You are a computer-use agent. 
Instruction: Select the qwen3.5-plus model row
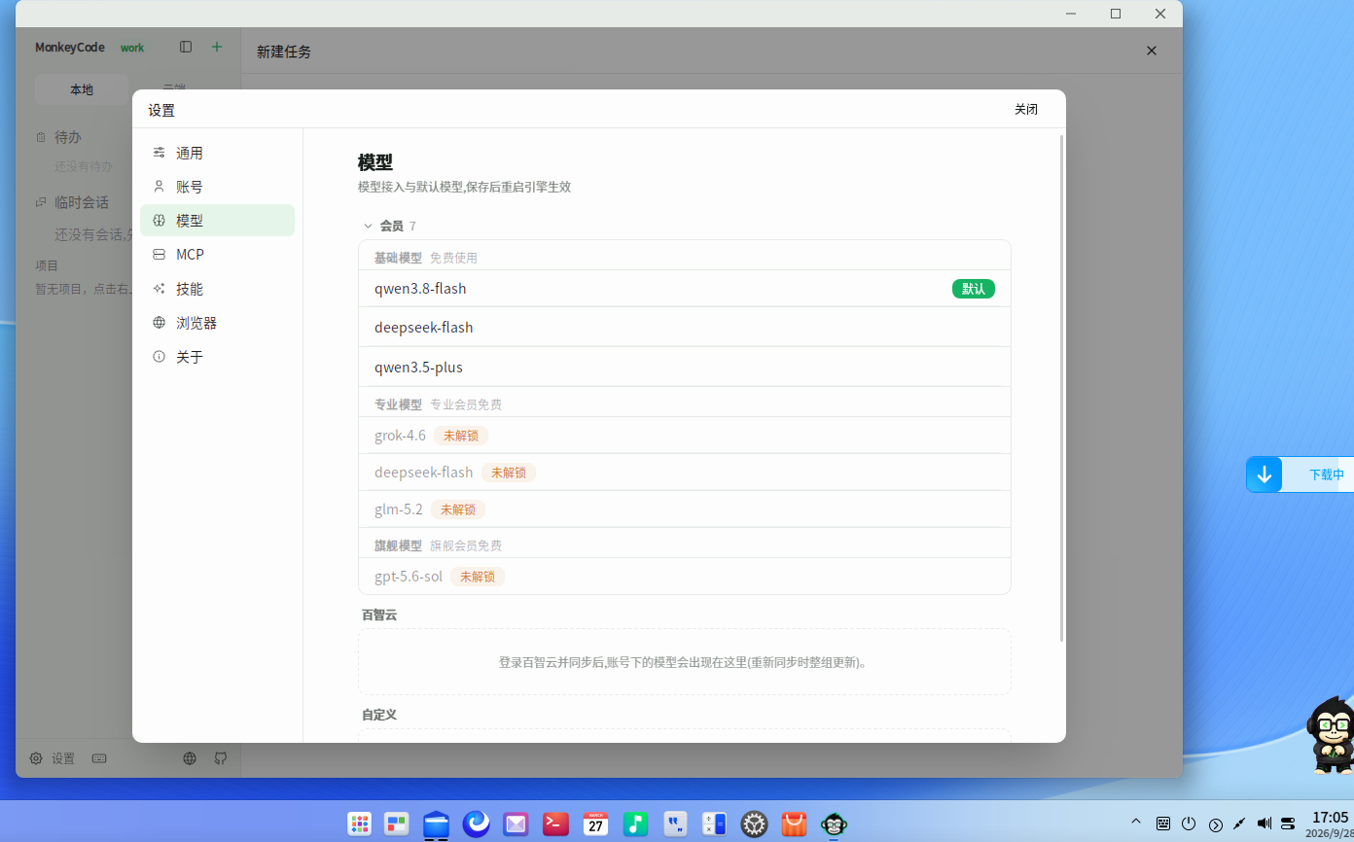[684, 368]
